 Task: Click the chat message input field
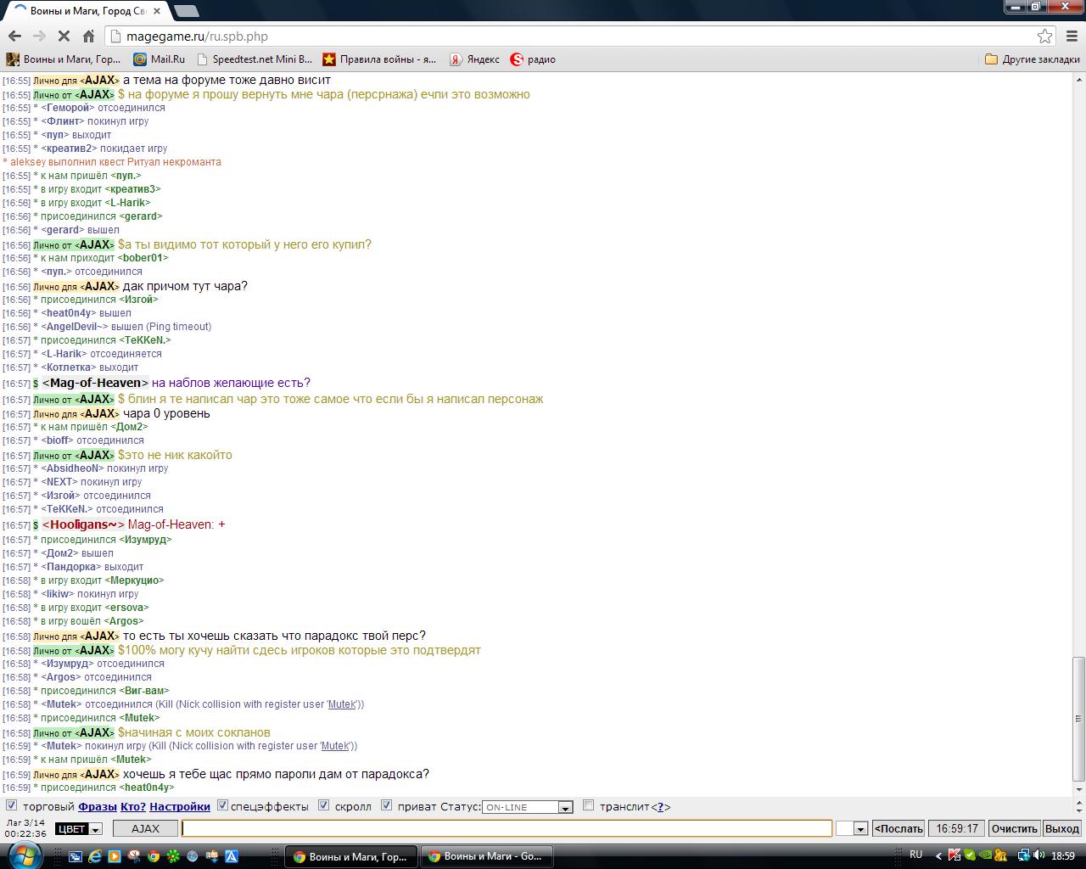point(507,828)
